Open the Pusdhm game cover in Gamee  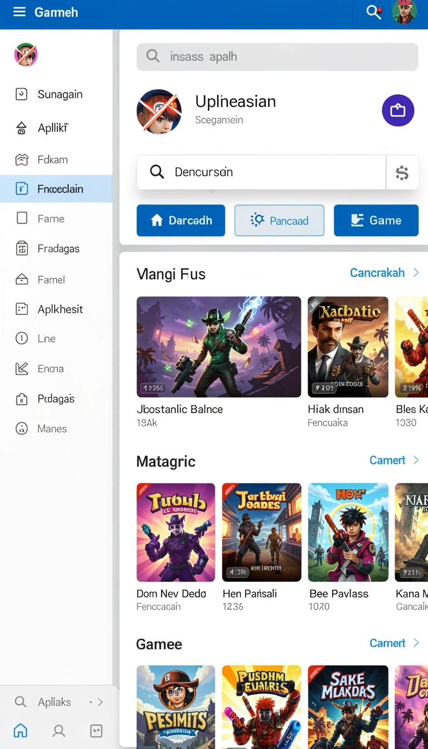point(261,706)
